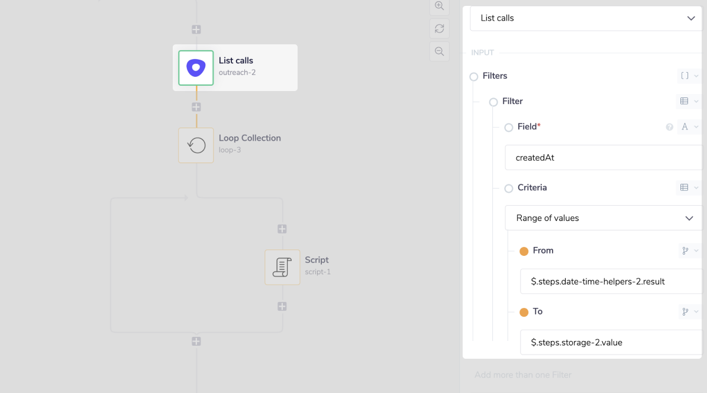Image resolution: width=707 pixels, height=393 pixels.
Task: Select the Loop Collection step icon
Action: click(196, 145)
